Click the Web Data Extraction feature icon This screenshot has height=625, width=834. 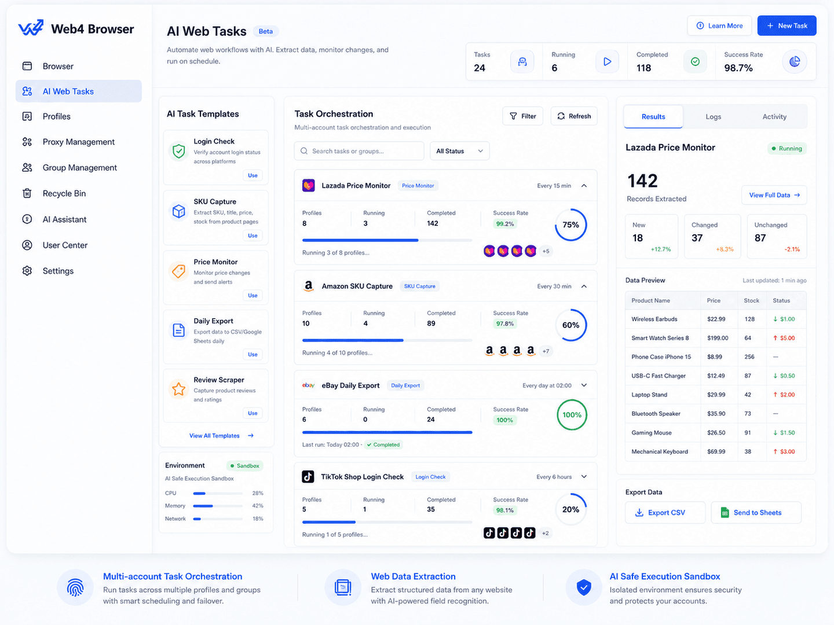tap(343, 588)
